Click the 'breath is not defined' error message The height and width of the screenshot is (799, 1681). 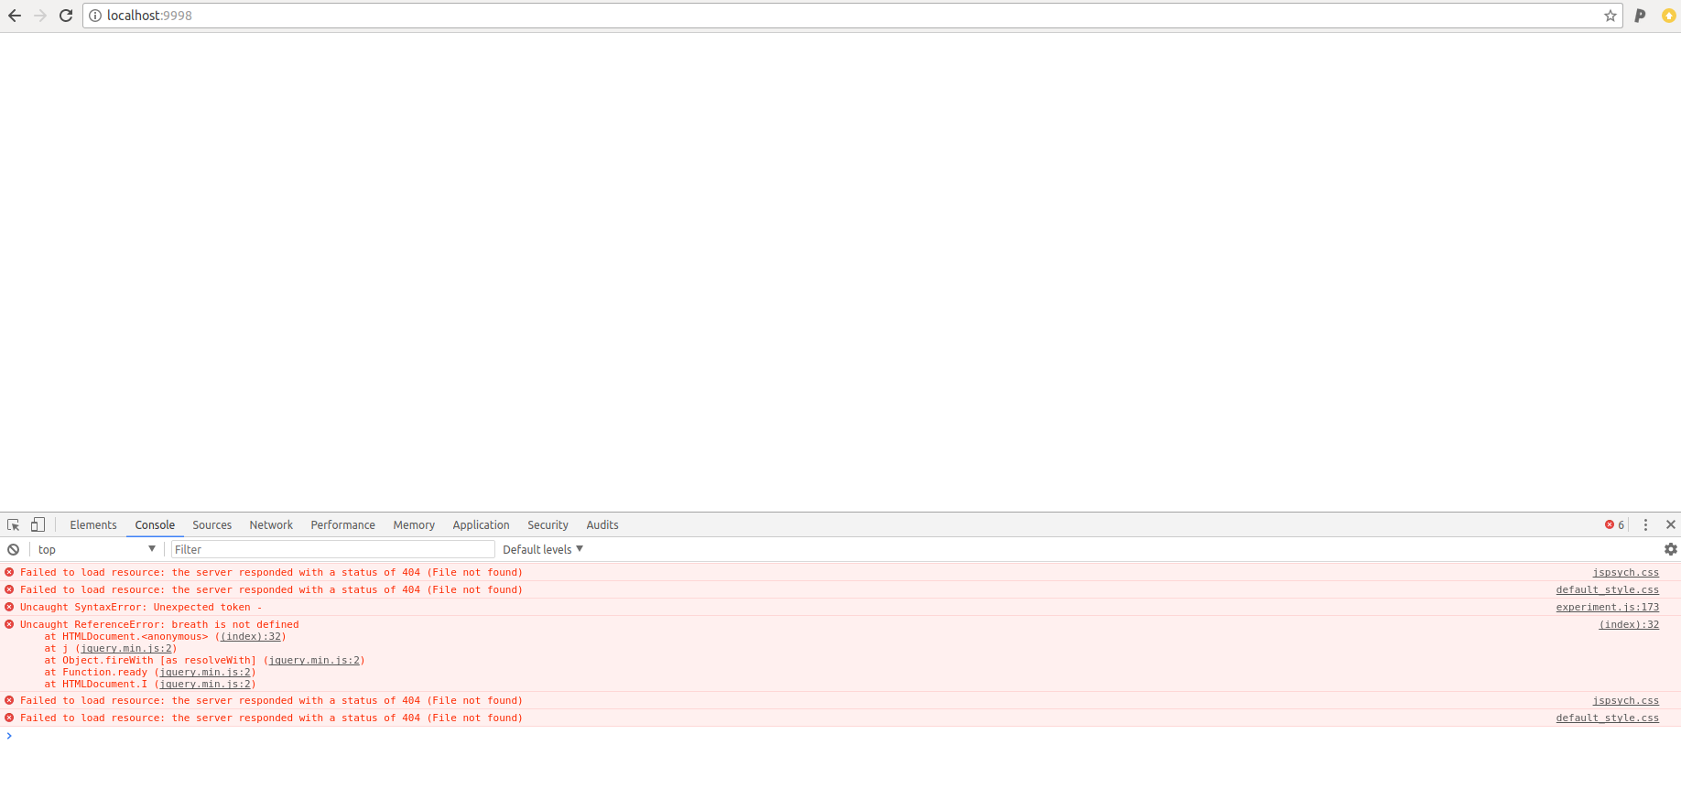(x=159, y=624)
